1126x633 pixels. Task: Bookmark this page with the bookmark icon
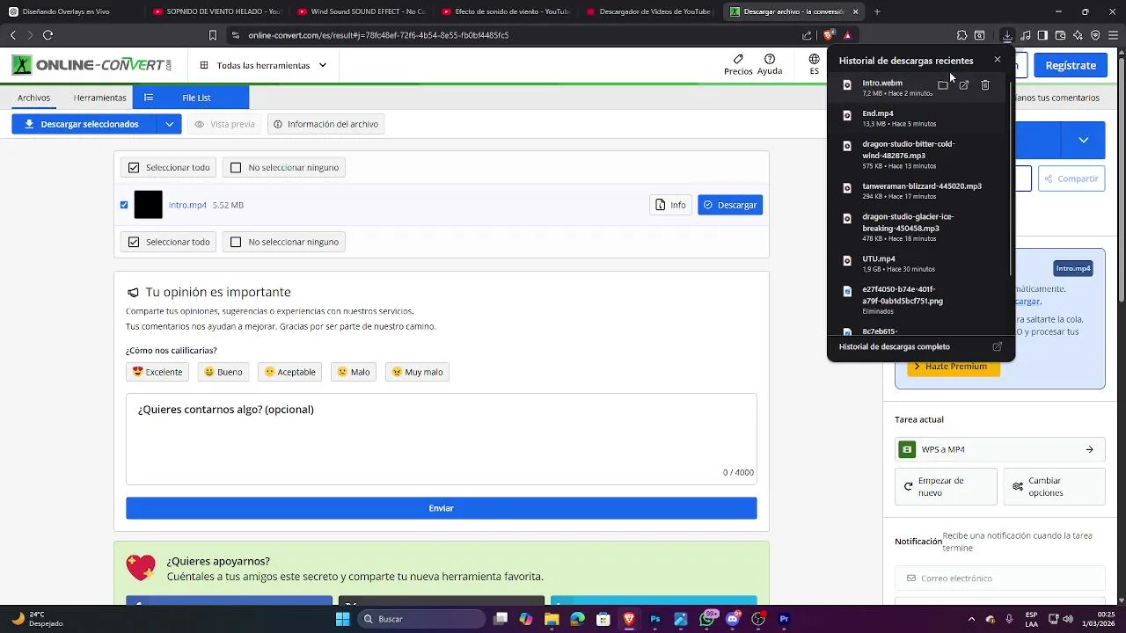(212, 35)
